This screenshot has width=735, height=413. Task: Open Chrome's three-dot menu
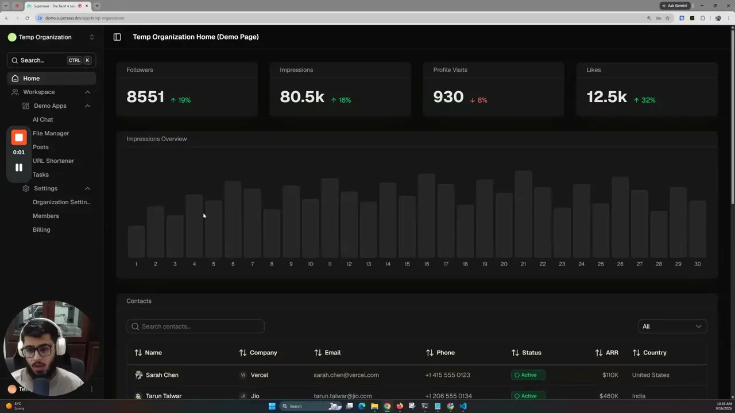(x=729, y=18)
